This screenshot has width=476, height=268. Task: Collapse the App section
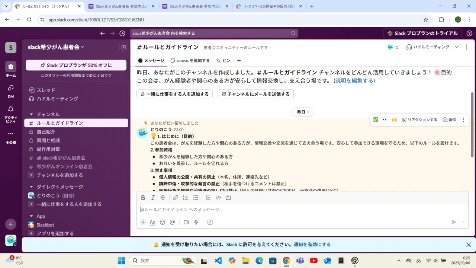32,216
